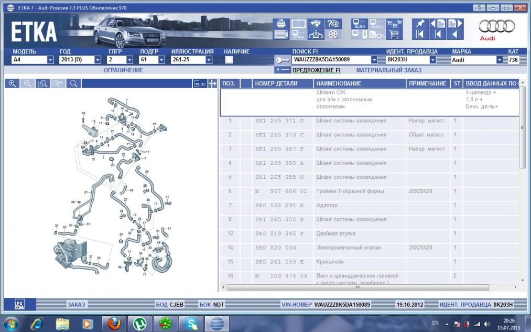This screenshot has width=531, height=332.
Task: Open the МОДЕЛЬ dropdown showing A4
Action: click(x=50, y=60)
